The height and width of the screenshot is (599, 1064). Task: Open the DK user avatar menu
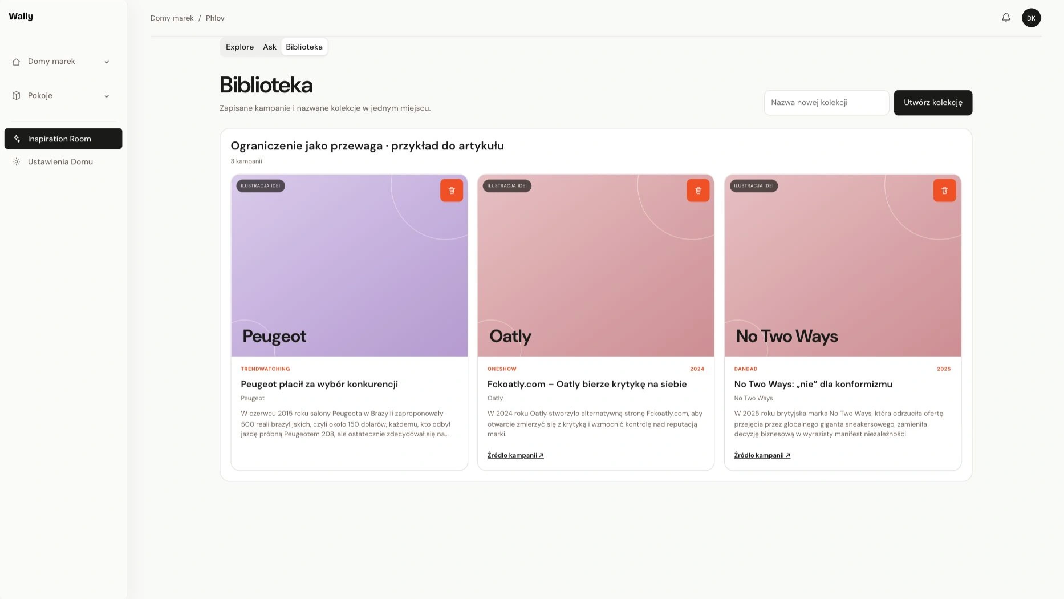(1031, 18)
